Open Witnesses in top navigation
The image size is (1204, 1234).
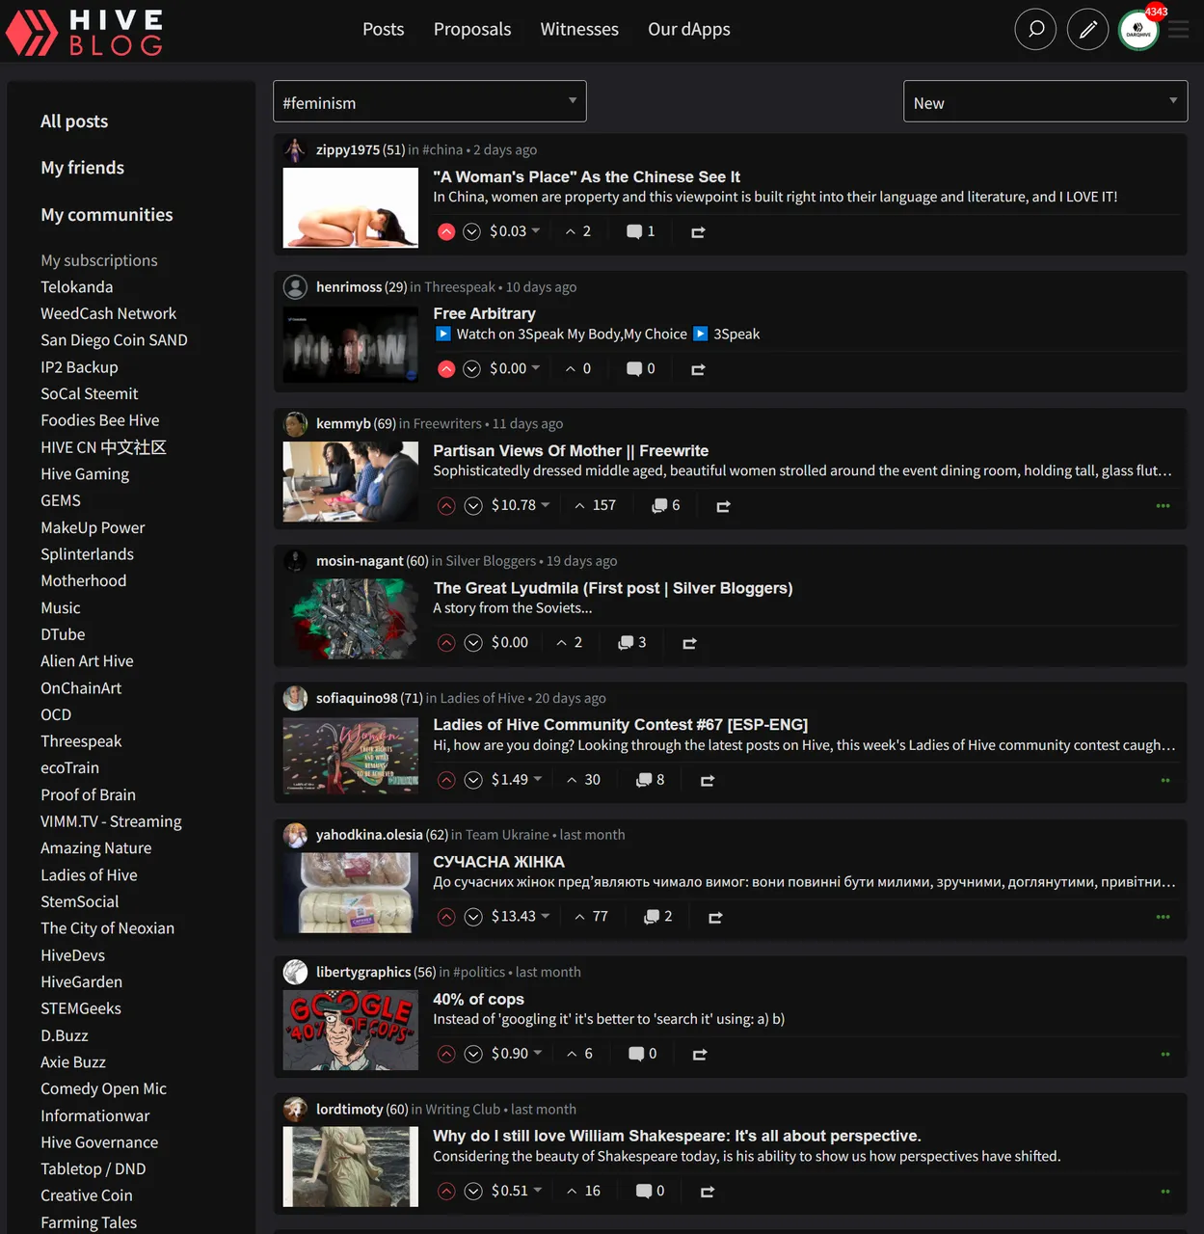579,29
